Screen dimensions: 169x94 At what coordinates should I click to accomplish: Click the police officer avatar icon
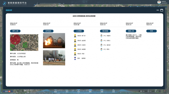click(x=75, y=58)
